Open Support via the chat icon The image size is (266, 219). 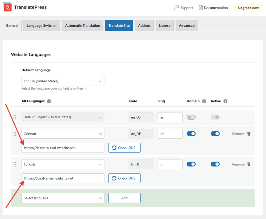176,8
